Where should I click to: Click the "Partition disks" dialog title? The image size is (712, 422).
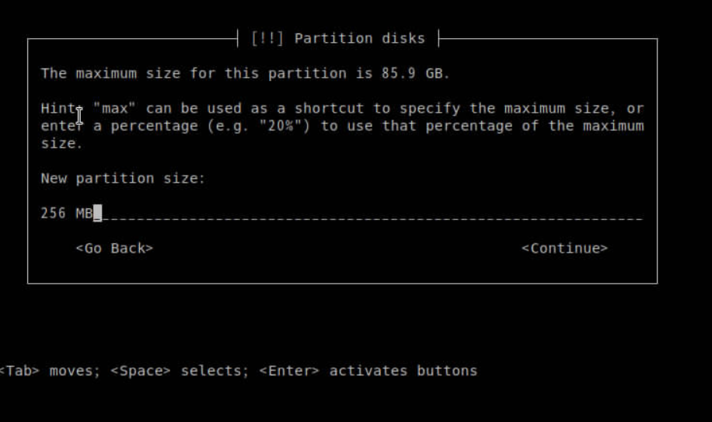click(359, 38)
